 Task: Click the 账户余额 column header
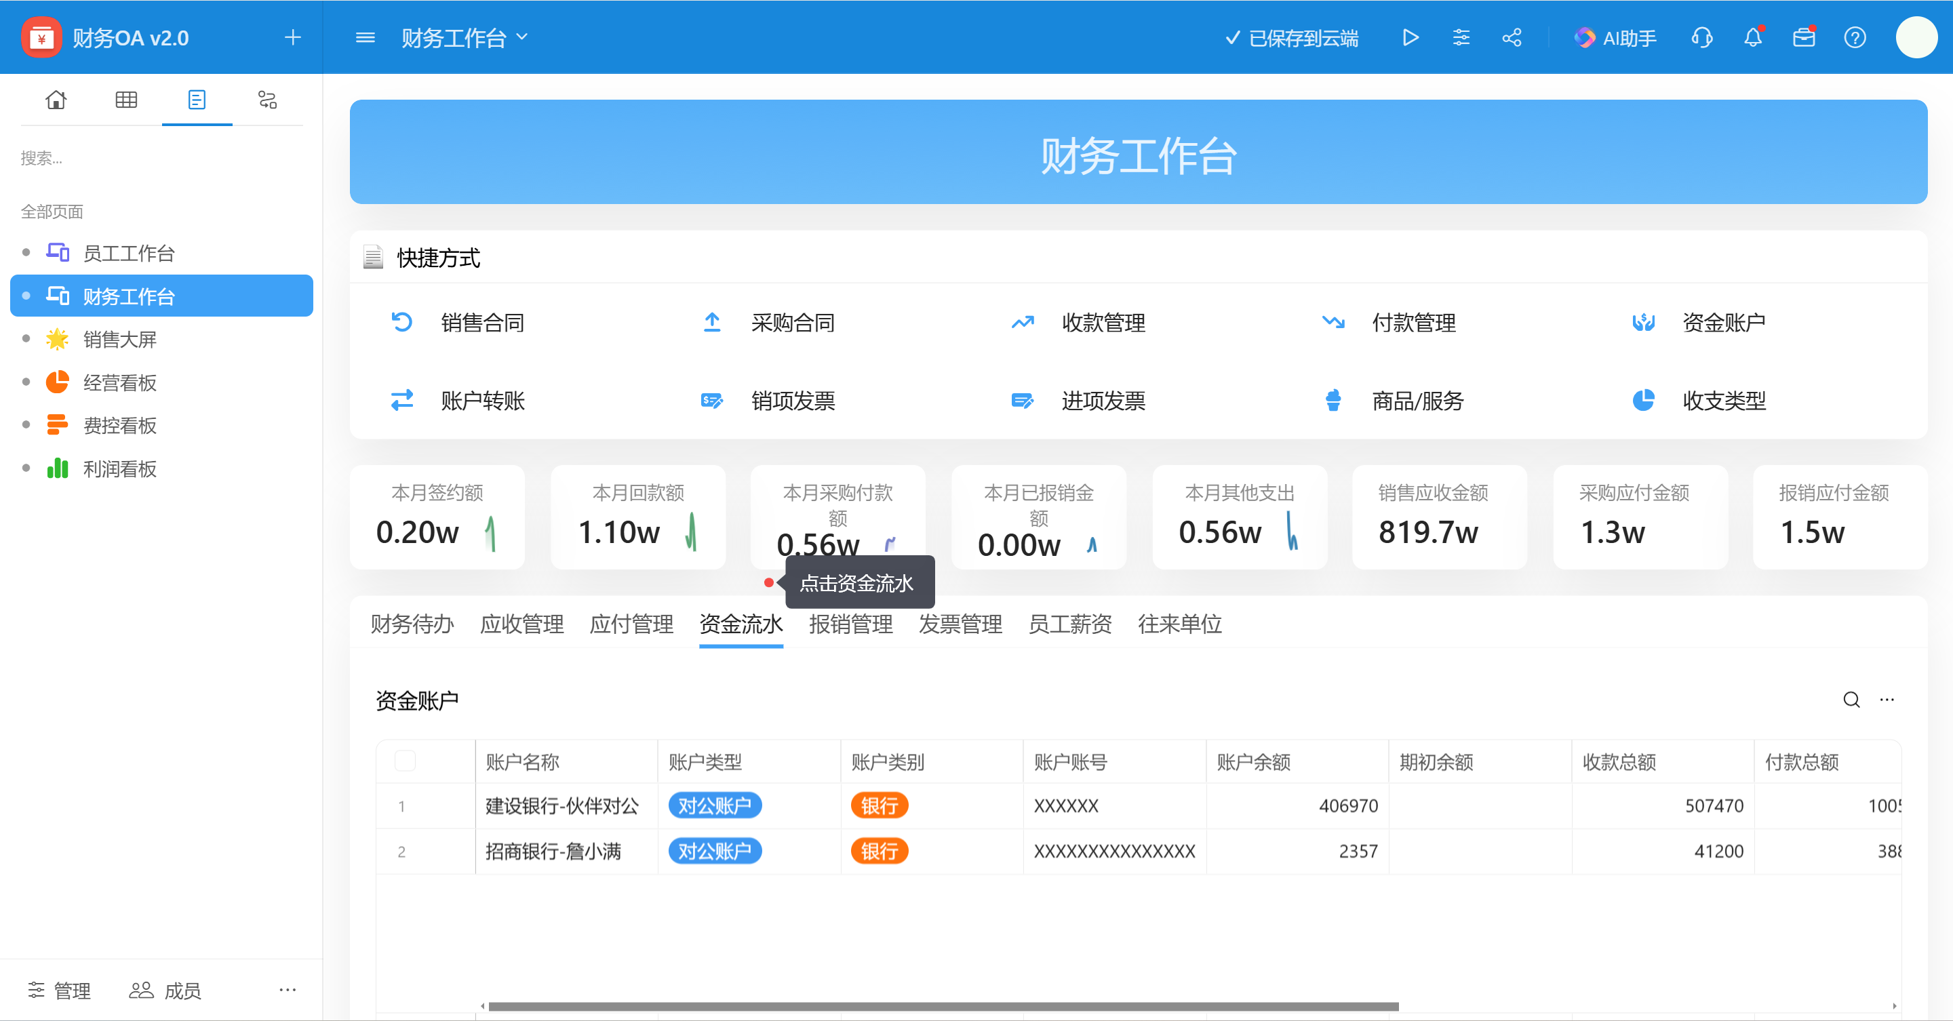point(1297,761)
